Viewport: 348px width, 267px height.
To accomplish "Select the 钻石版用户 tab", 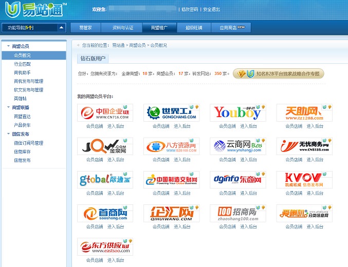I will [x=93, y=59].
